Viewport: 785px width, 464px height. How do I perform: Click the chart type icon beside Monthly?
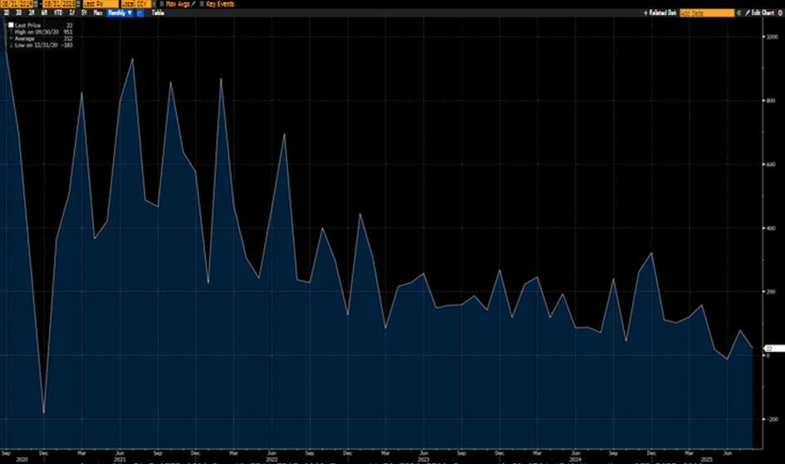[x=139, y=13]
